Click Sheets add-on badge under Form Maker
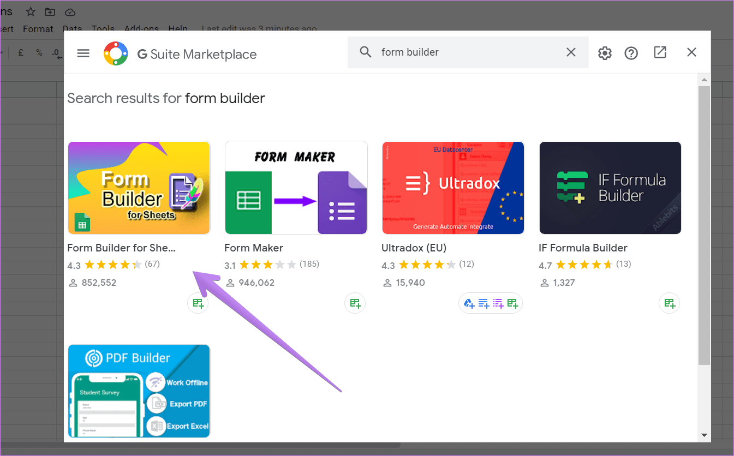The width and height of the screenshot is (734, 456). 355,303
